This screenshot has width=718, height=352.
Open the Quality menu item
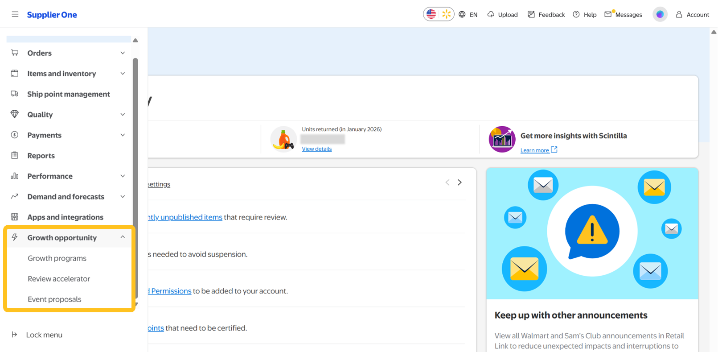40,115
